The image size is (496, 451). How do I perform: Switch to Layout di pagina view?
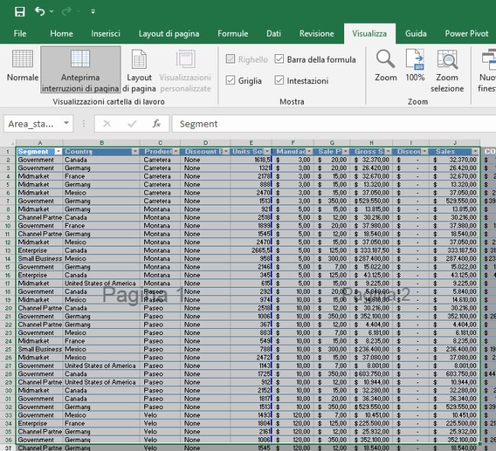[139, 71]
